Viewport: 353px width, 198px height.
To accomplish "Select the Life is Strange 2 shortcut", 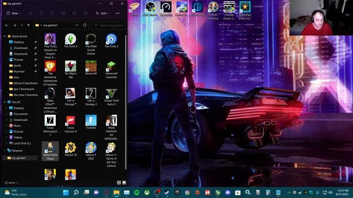I will (x=91, y=97).
